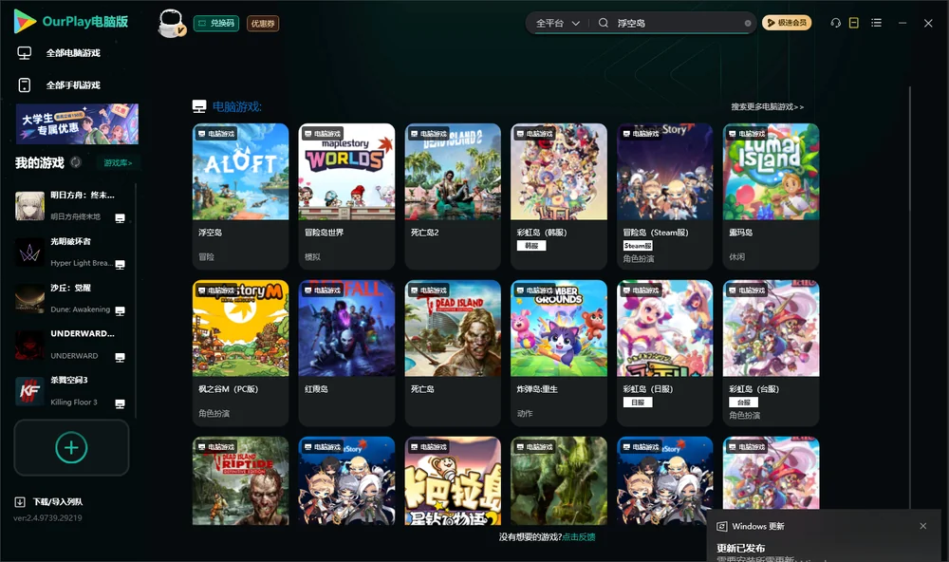Select UNDERWARD in my games

point(70,345)
